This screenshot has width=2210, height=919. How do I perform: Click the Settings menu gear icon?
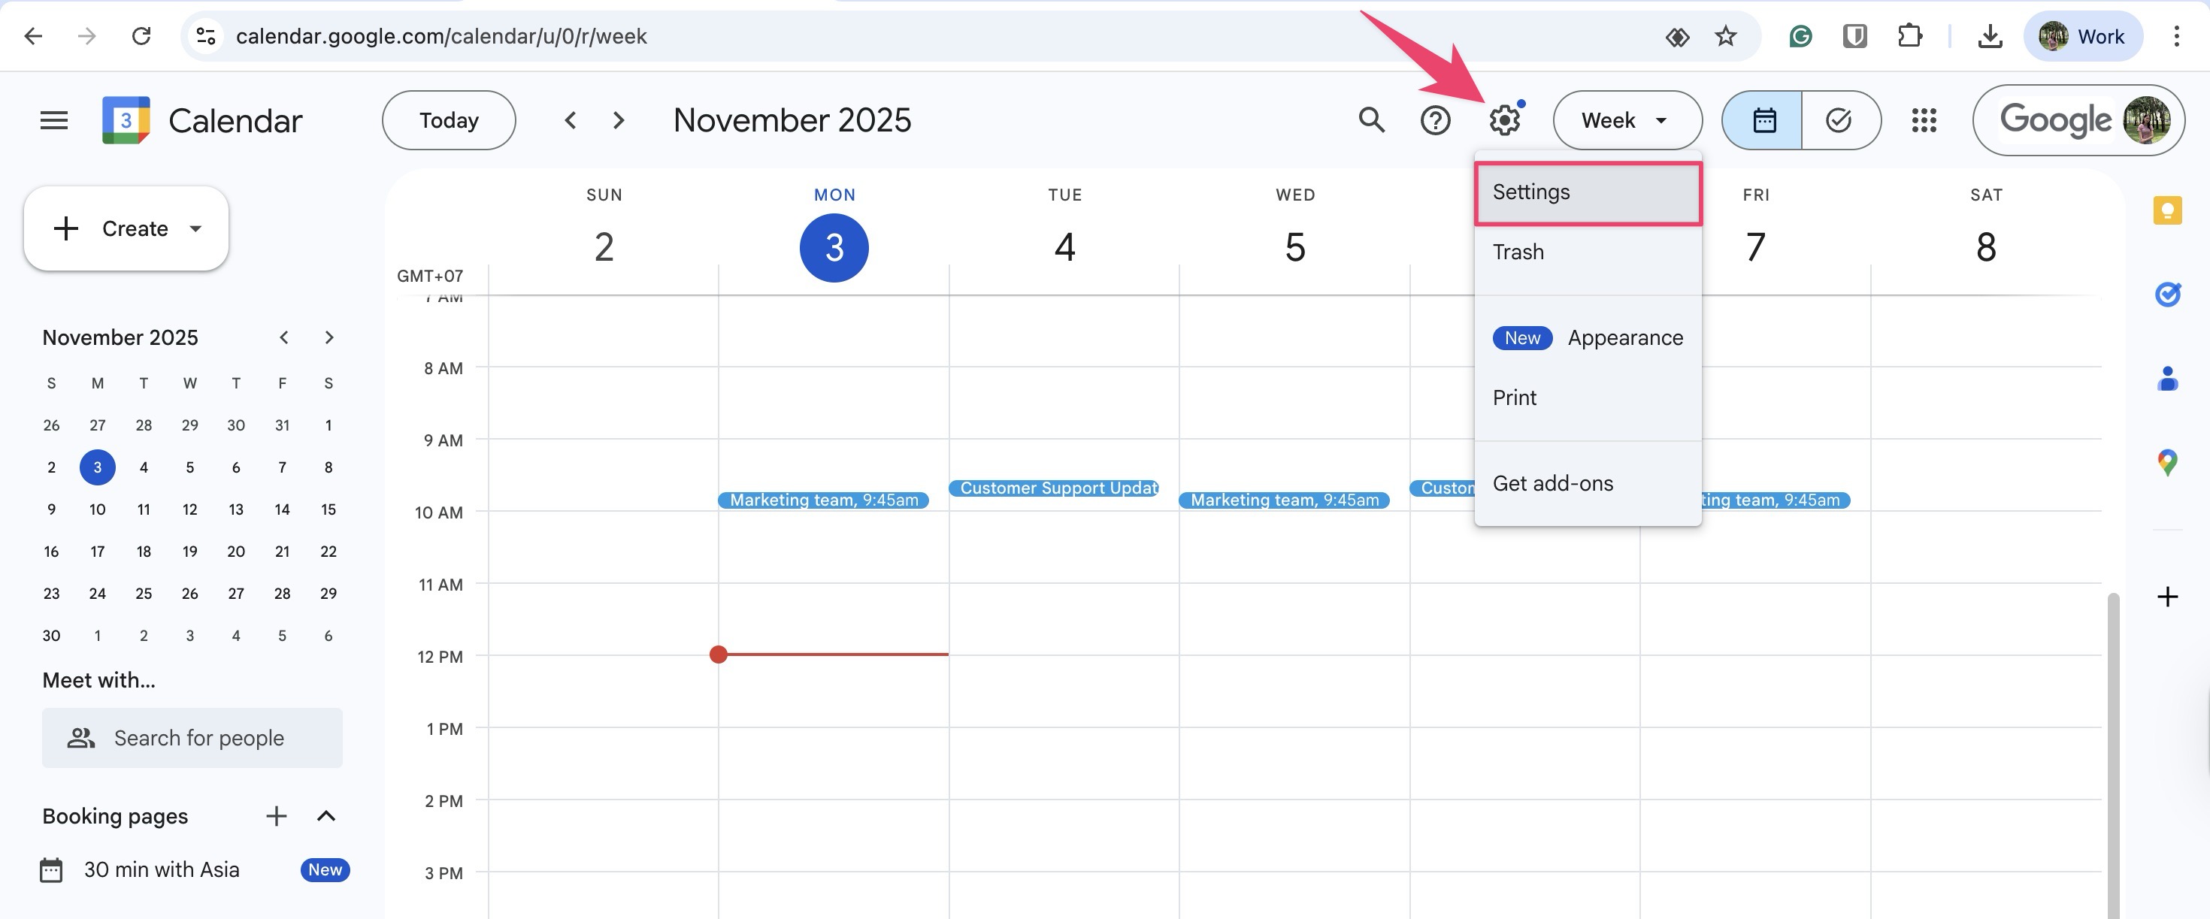(x=1504, y=120)
